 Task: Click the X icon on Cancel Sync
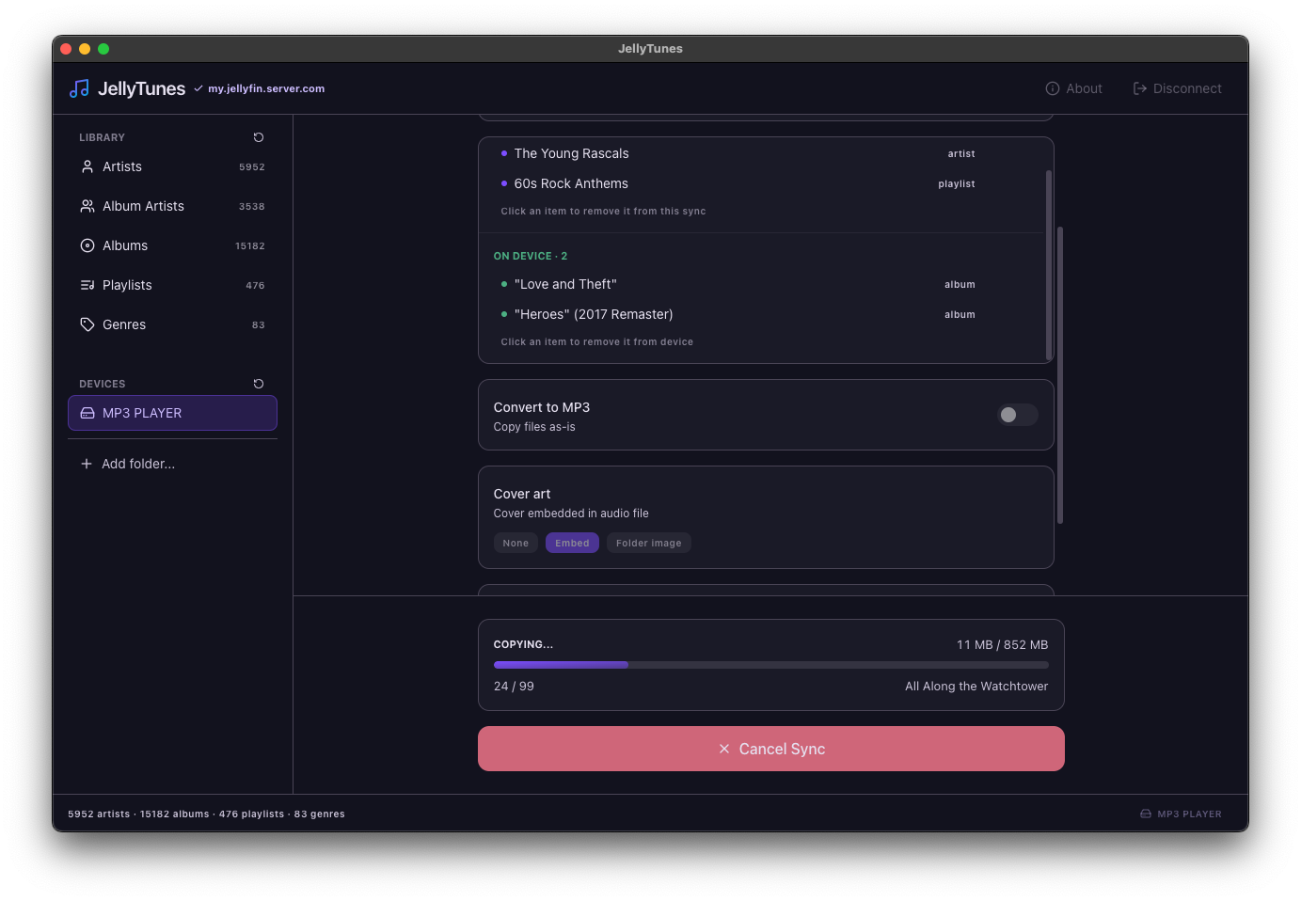[724, 749]
